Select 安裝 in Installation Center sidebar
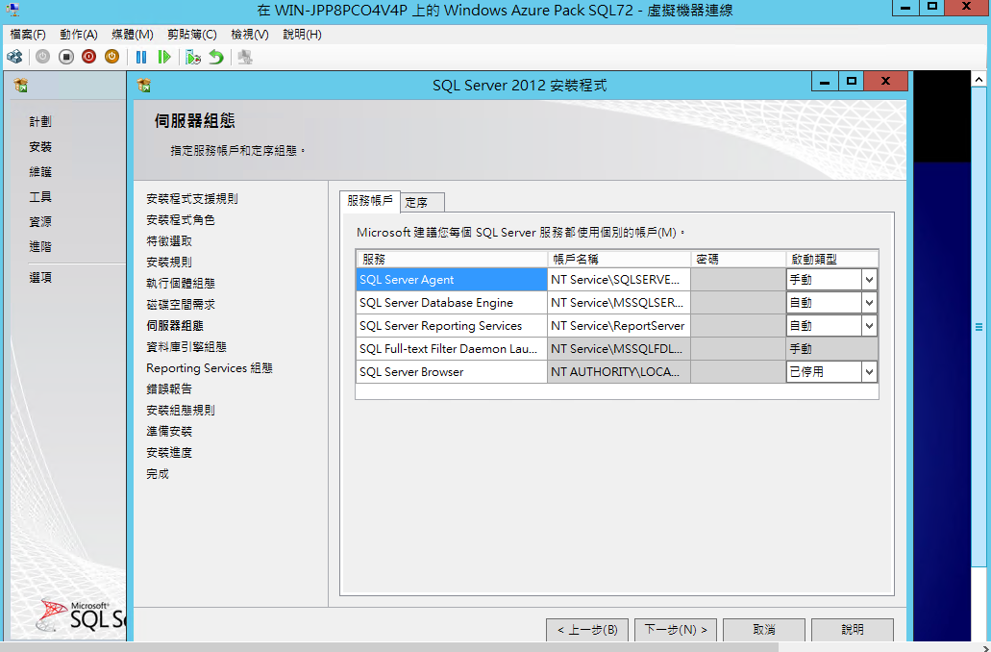991x652 pixels. pyautogui.click(x=39, y=147)
